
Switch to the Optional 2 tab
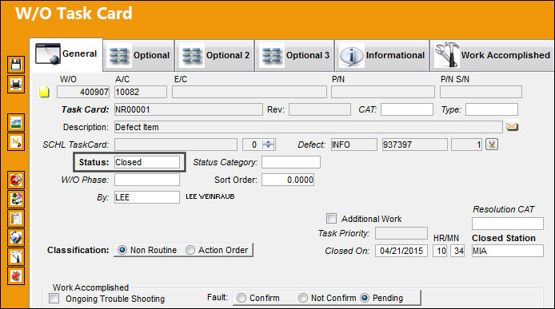click(214, 56)
